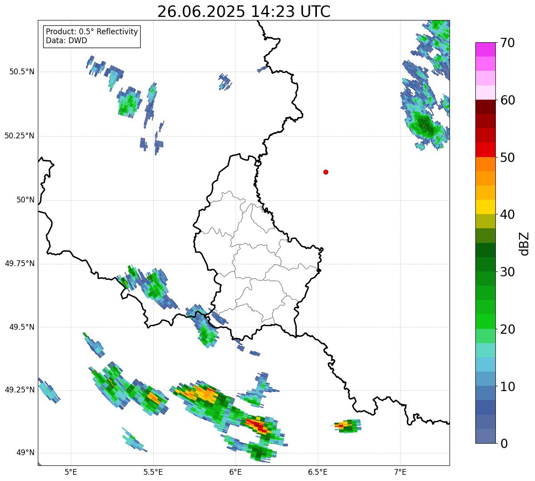The image size is (535, 481).
Task: Click the '50°N' latitude label
Action: pyautogui.click(x=25, y=200)
